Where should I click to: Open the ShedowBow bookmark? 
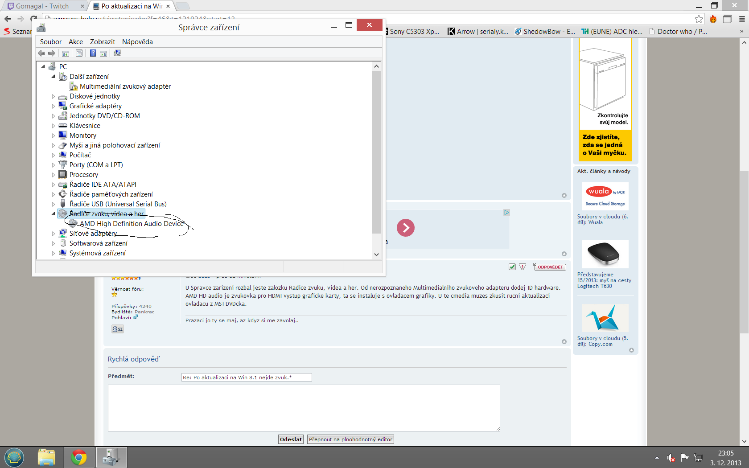click(545, 32)
